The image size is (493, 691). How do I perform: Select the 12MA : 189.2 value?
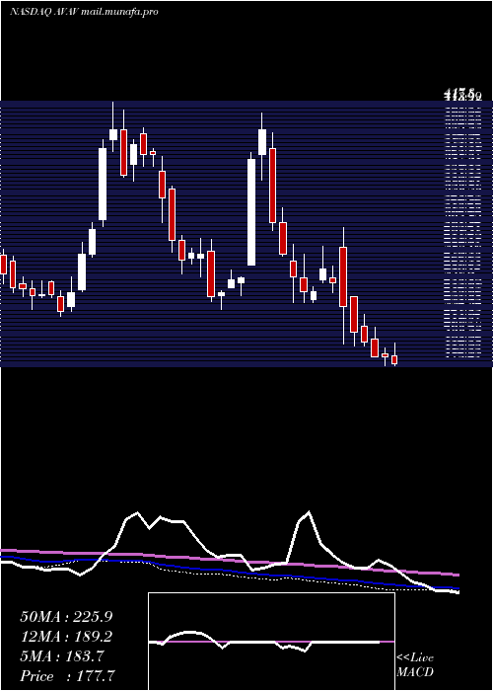click(66, 637)
